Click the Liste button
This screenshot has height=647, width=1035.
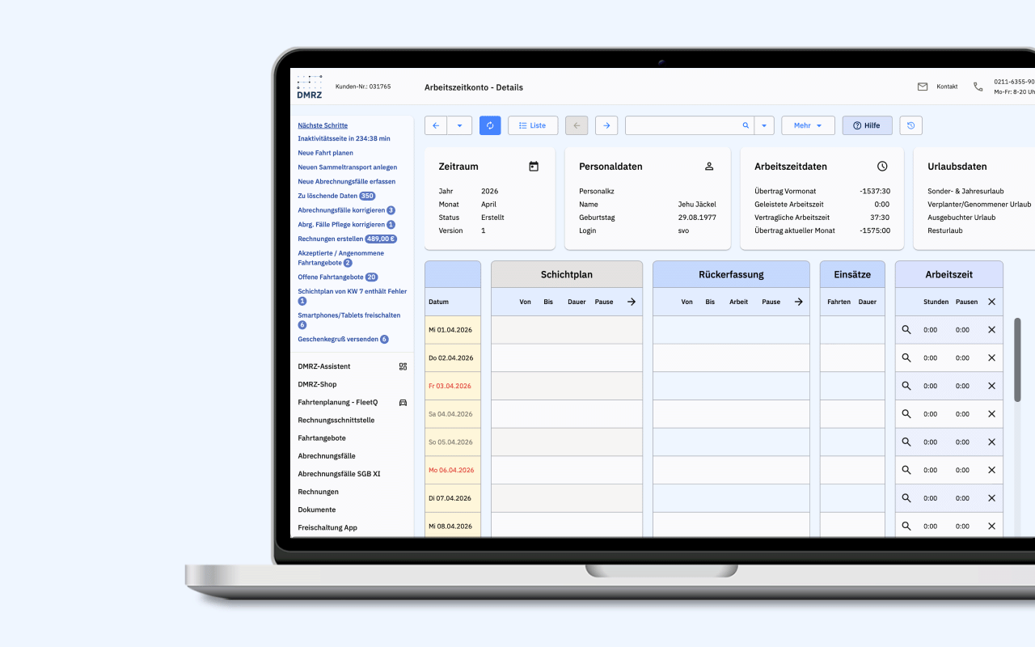pos(532,125)
